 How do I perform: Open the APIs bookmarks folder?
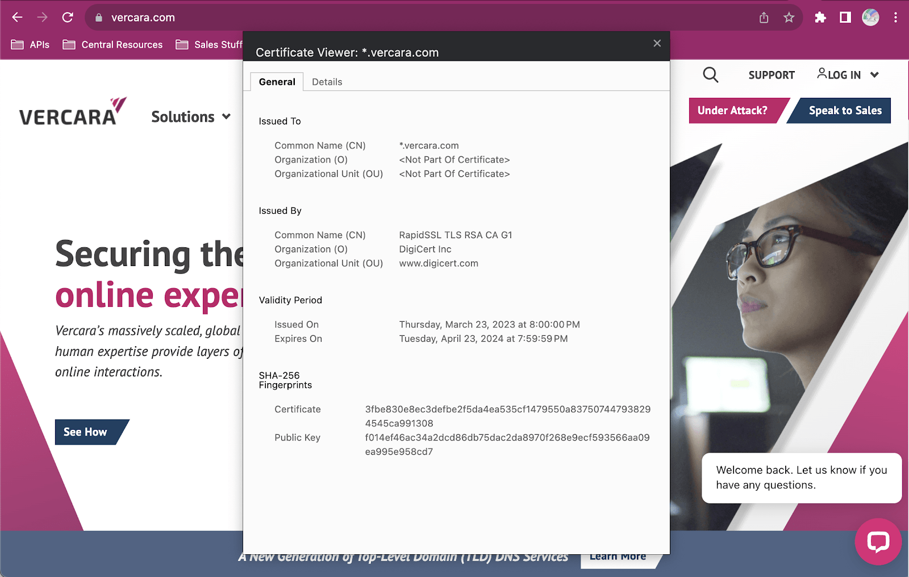coord(31,44)
